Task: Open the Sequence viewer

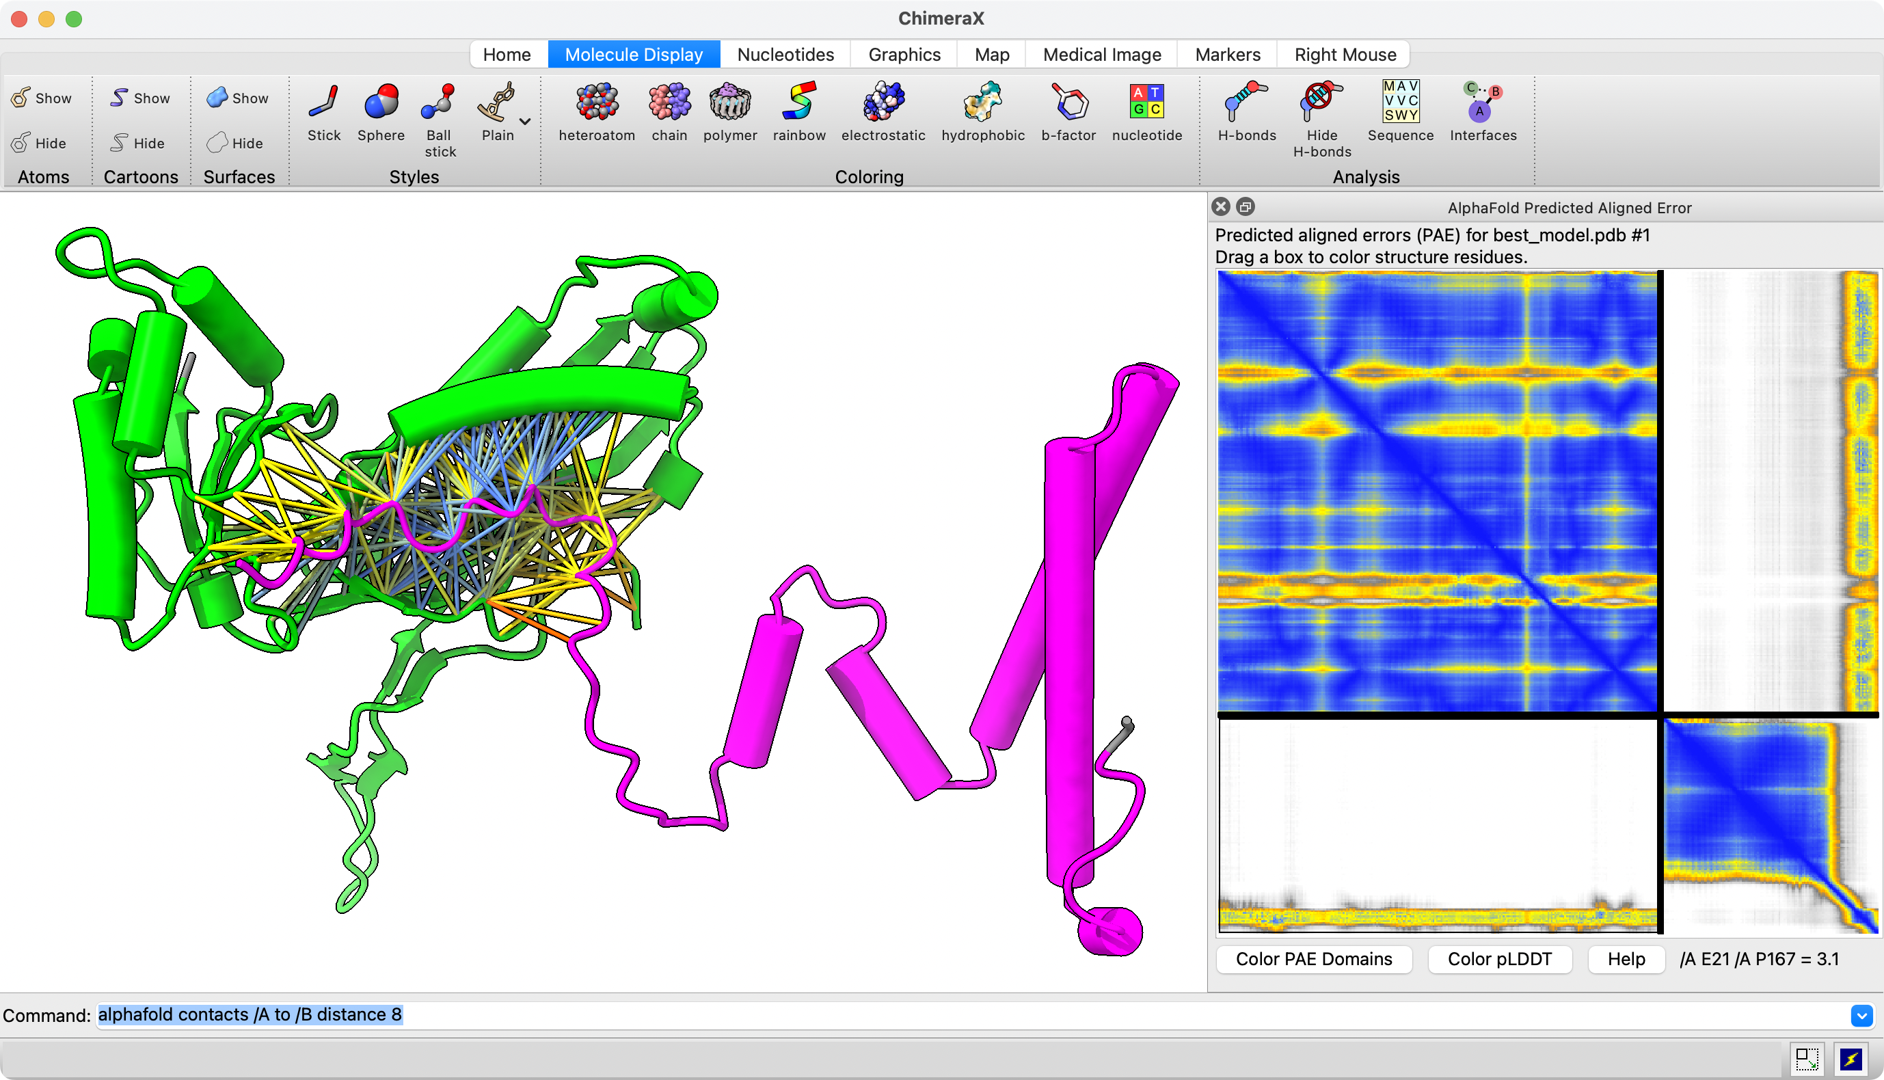Action: pos(1401,112)
